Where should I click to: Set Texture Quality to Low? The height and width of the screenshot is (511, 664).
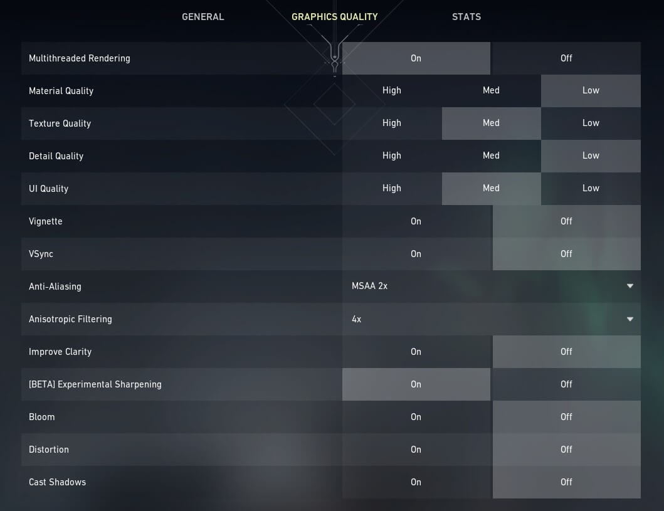click(x=591, y=124)
